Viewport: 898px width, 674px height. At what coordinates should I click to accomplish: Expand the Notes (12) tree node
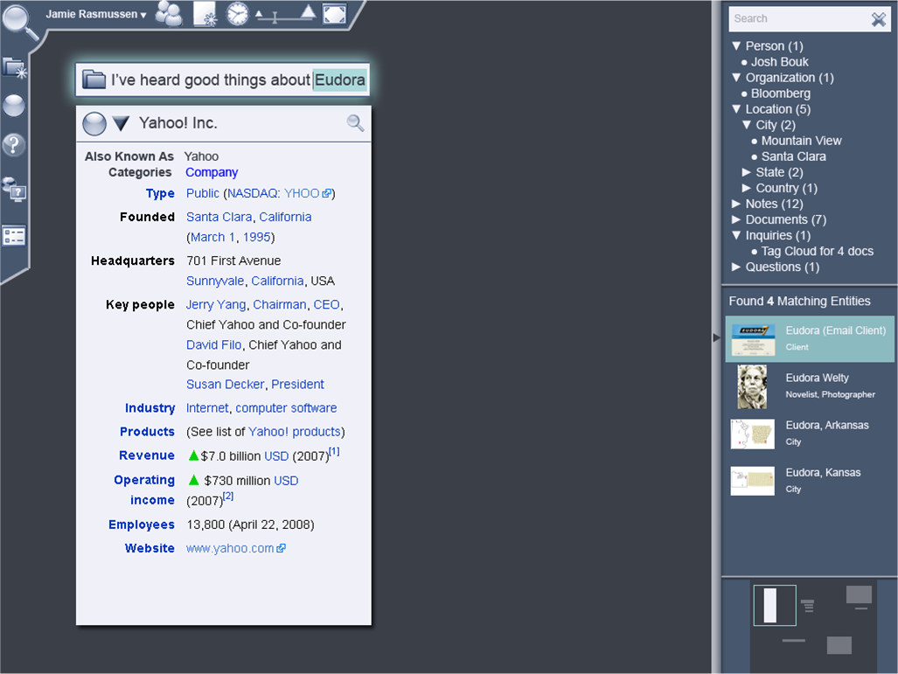click(736, 204)
